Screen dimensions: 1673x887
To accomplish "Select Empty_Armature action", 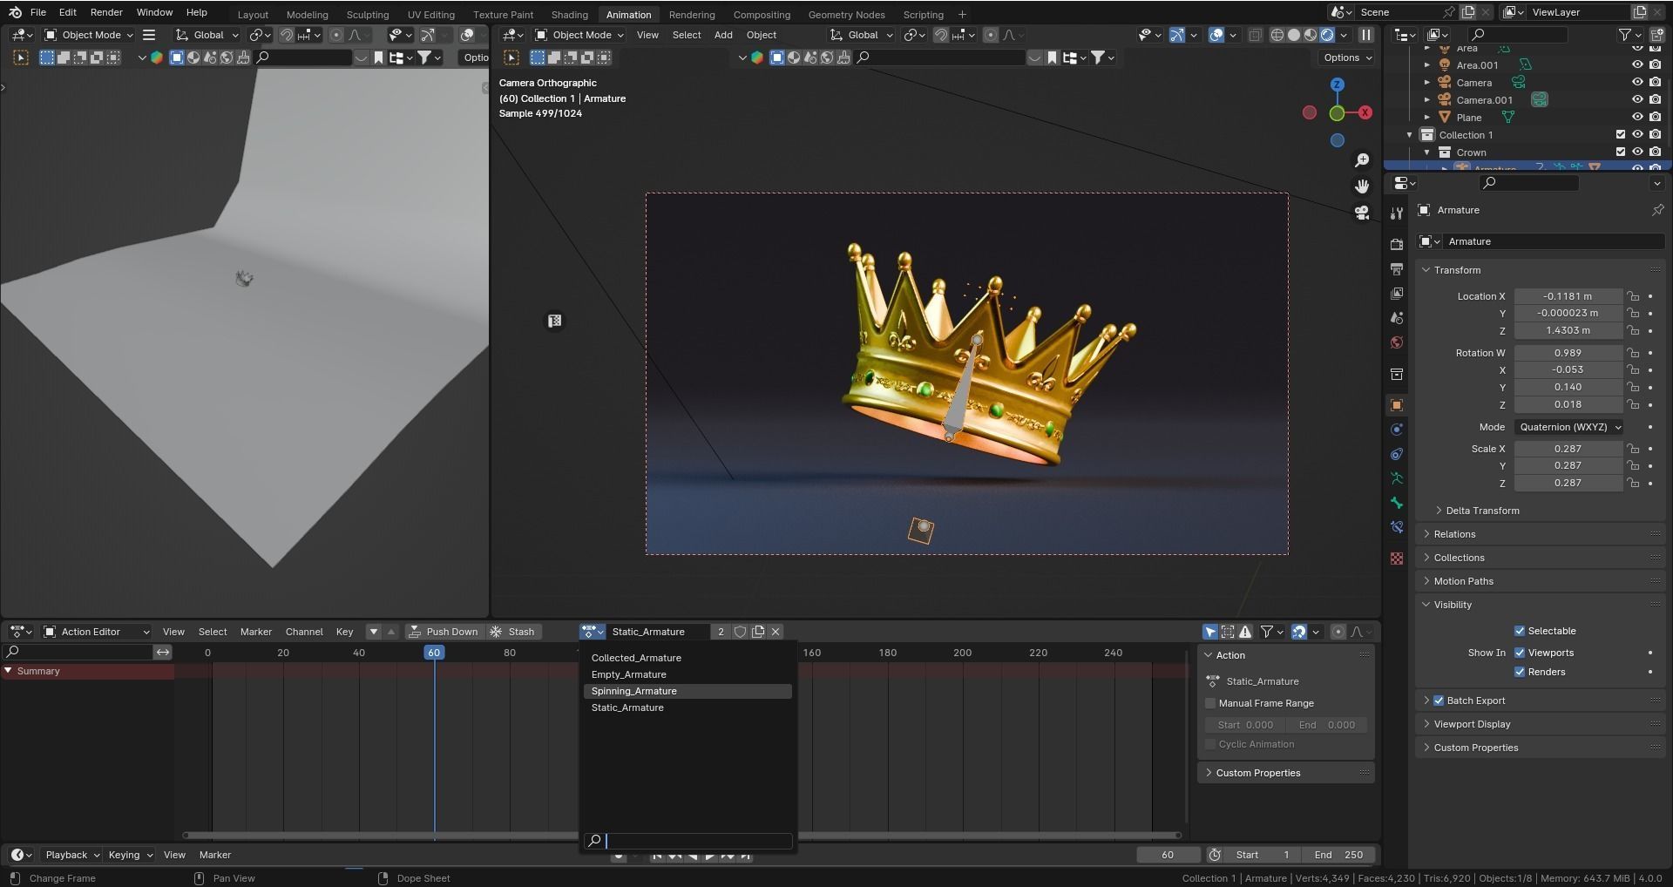I will coord(687,674).
